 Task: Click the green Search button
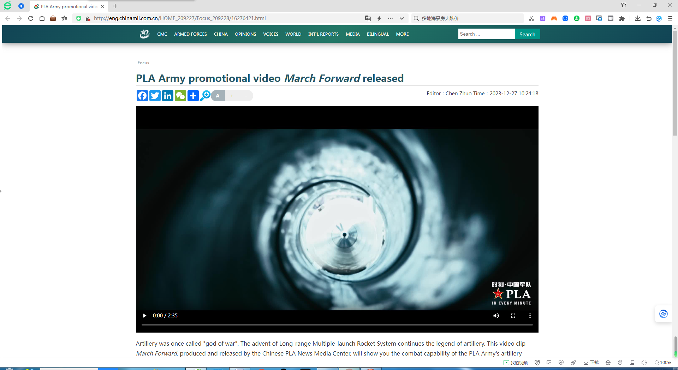(x=527, y=34)
